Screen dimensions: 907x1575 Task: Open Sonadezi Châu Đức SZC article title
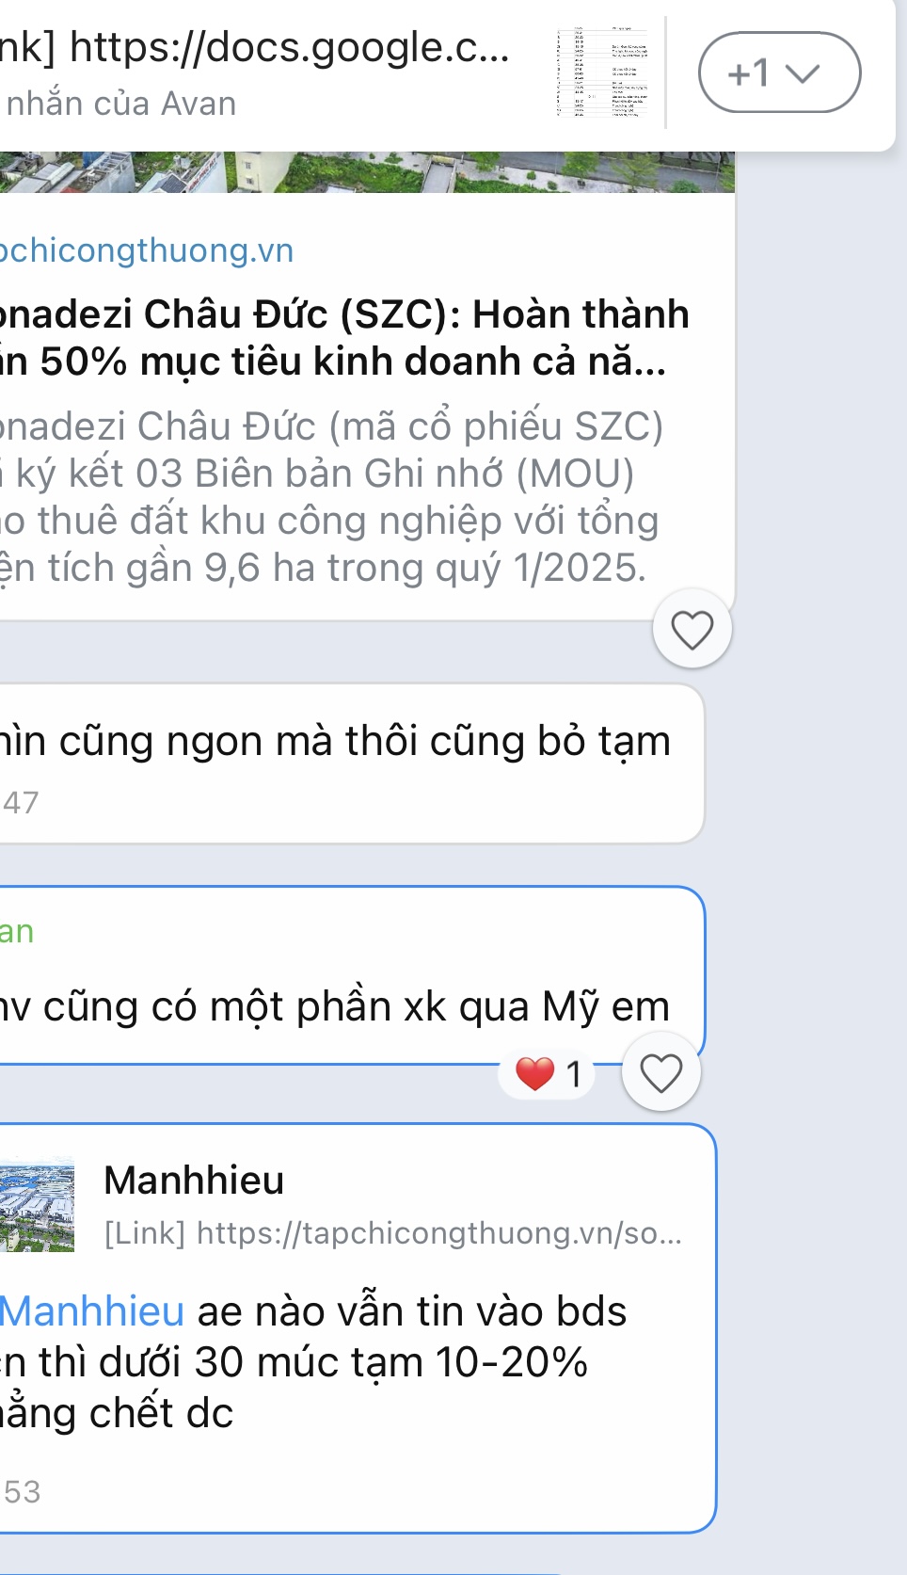[x=344, y=337]
